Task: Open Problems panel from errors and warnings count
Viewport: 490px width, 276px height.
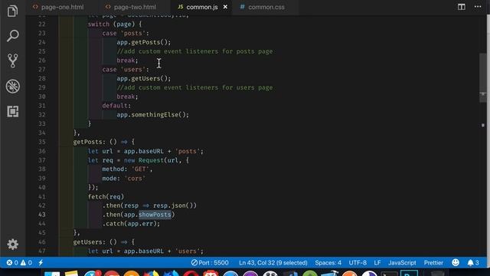Action: tap(19, 262)
